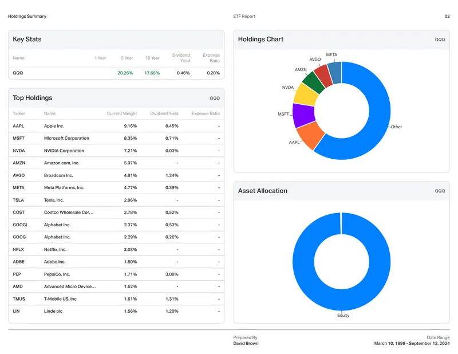Image resolution: width=458 pixels, height=354 pixels.
Task: Click the 9.16% weight for Apple
Action: [x=131, y=126]
